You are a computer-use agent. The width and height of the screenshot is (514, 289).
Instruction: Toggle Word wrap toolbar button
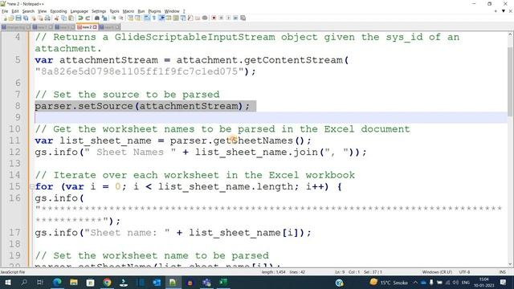147,18
